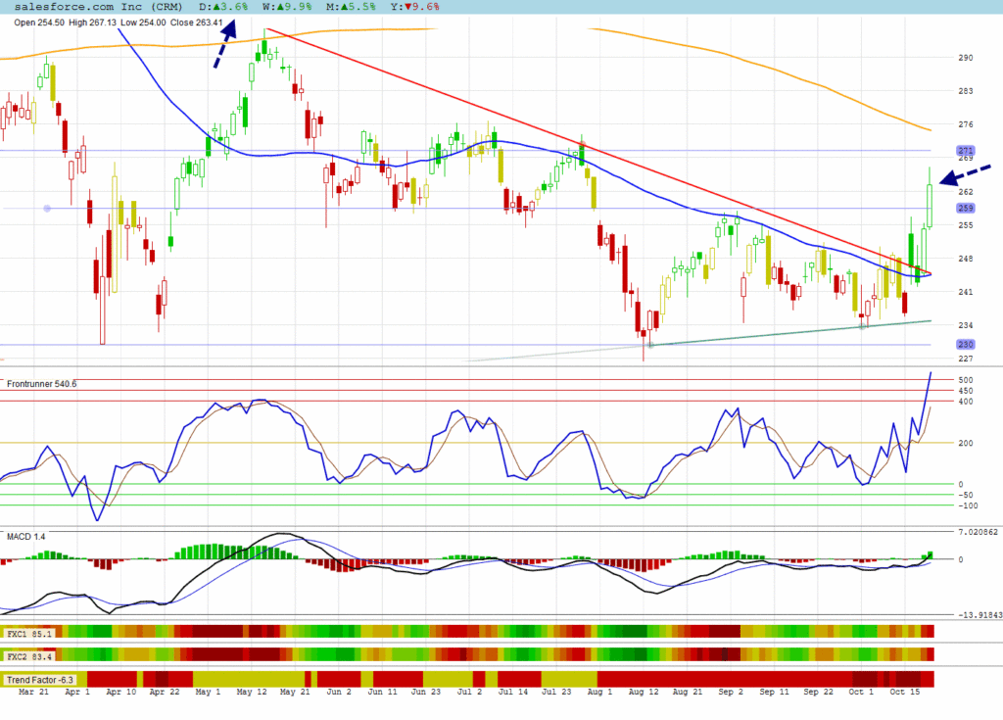Click the 500 level on the Frontrunner scale
The width and height of the screenshot is (1003, 720).
(x=965, y=380)
